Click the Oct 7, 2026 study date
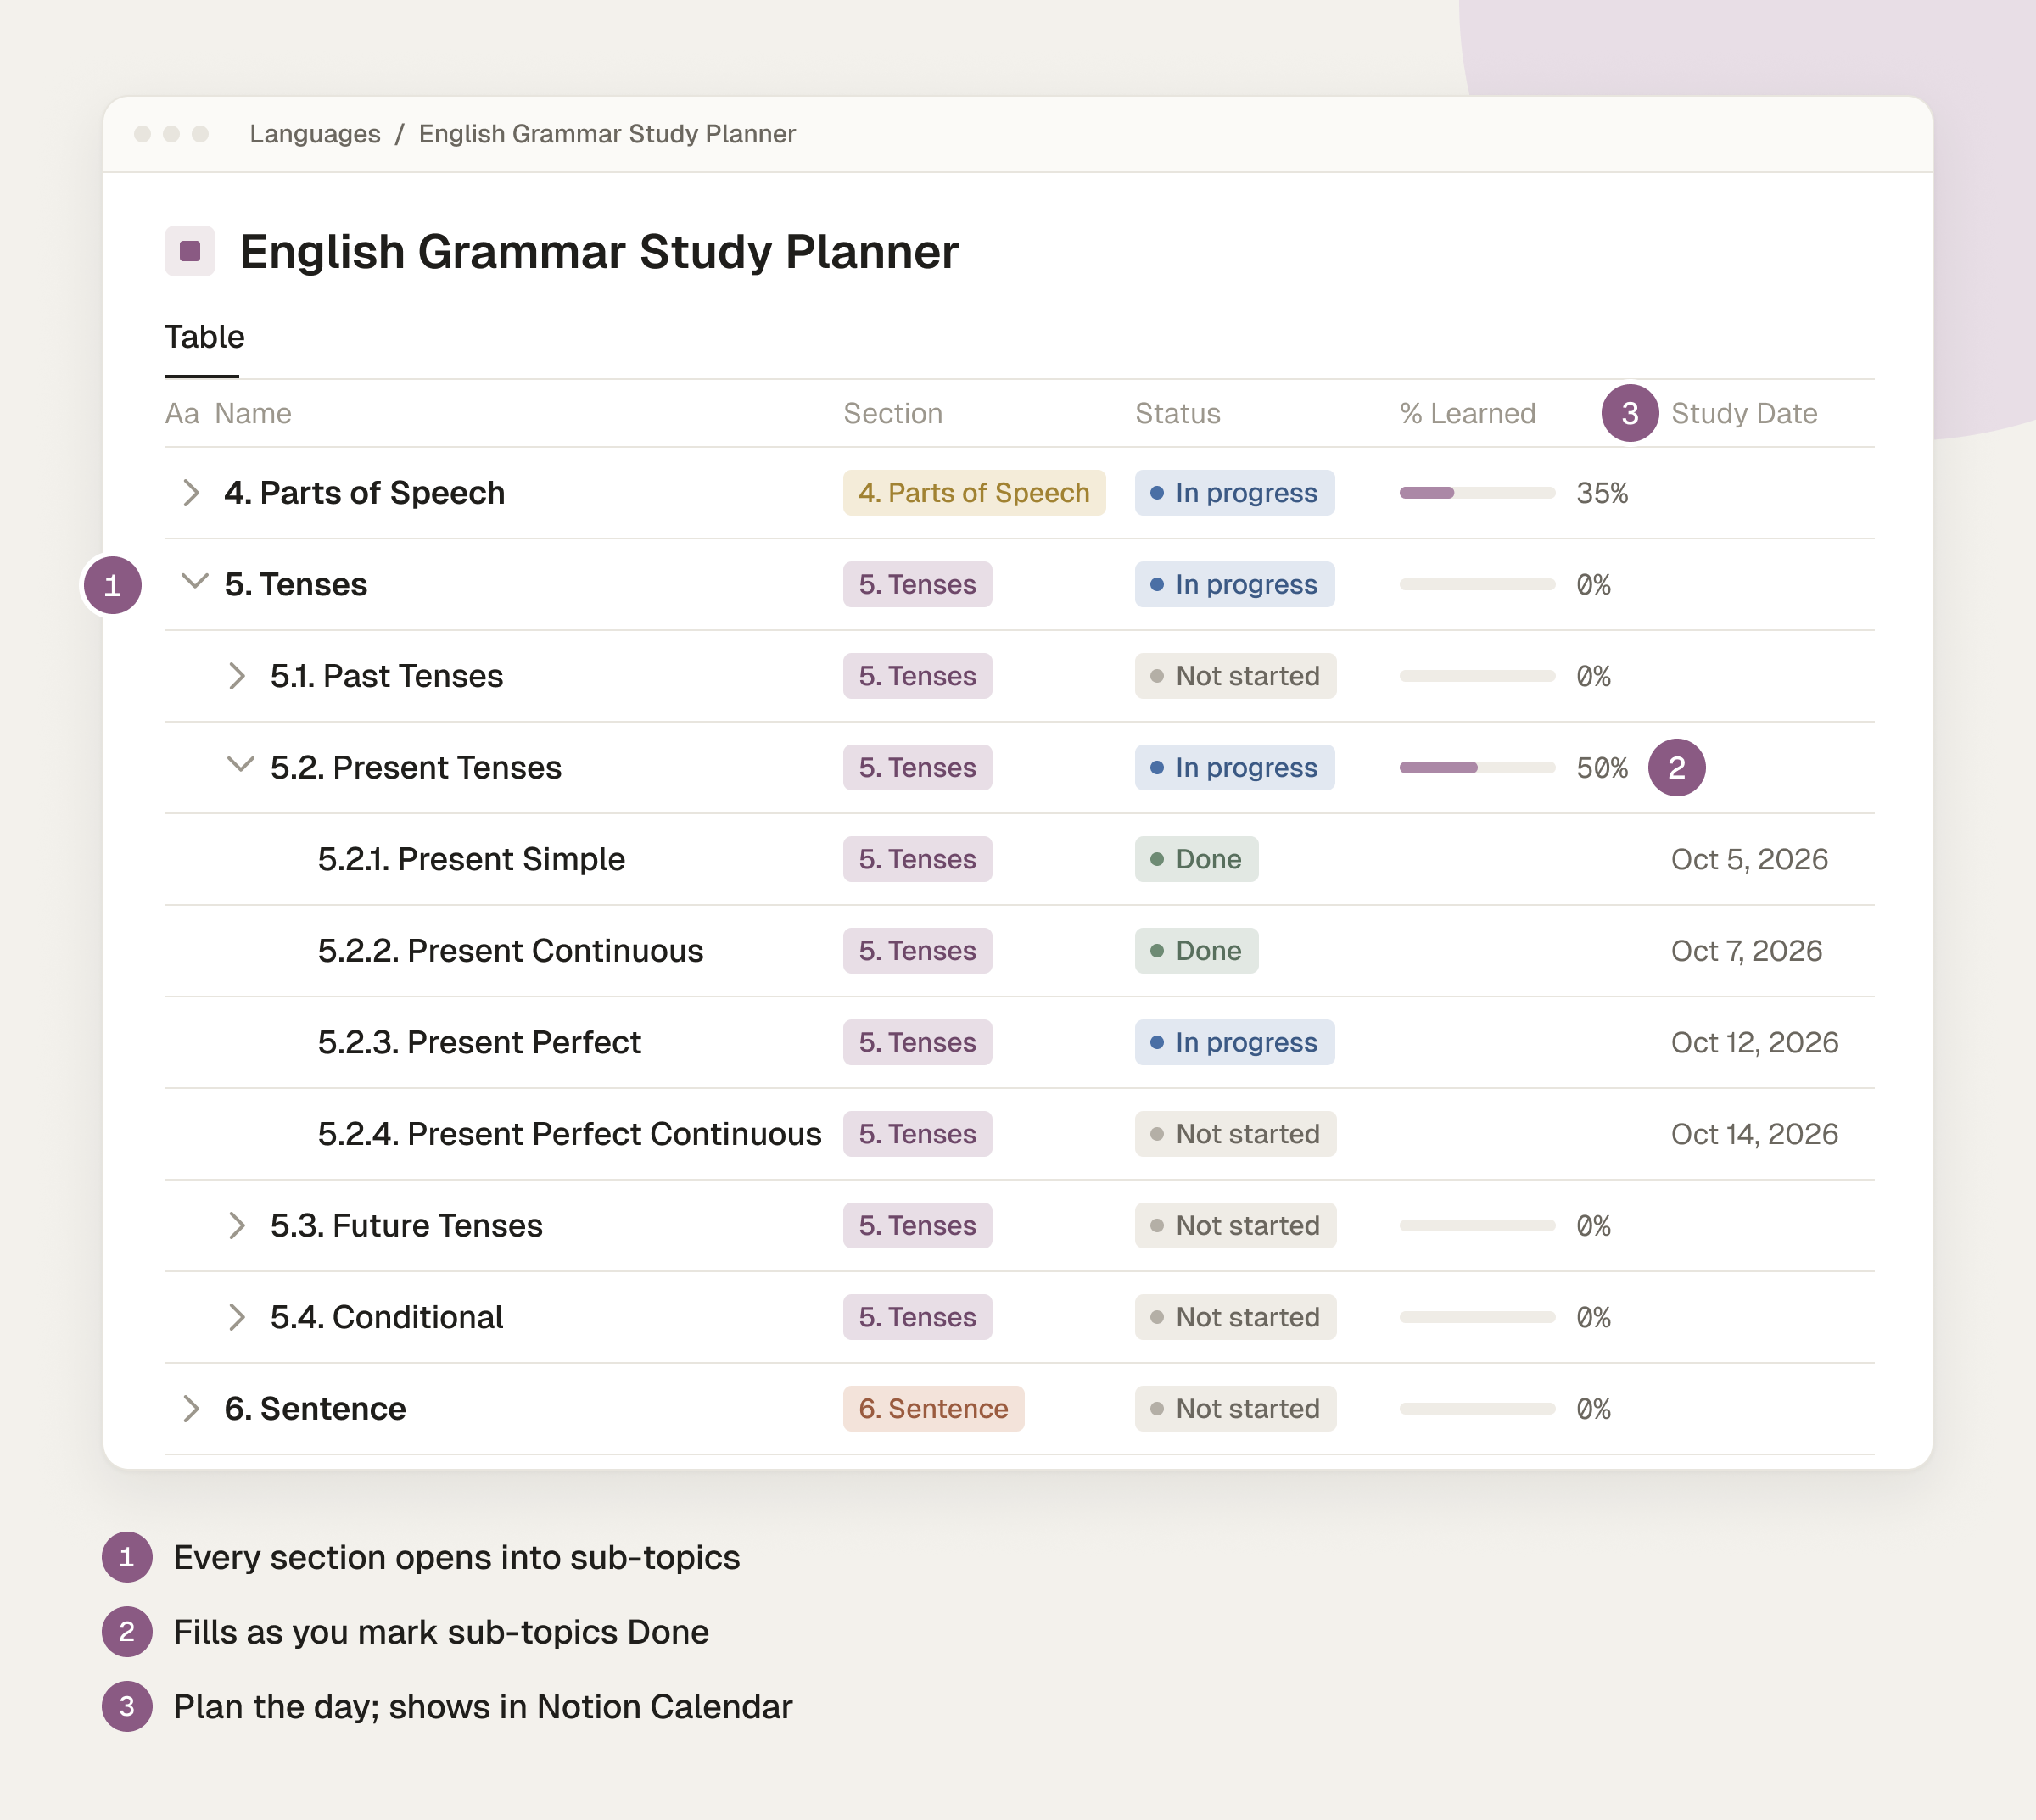Image resolution: width=2036 pixels, height=1820 pixels. 1747,951
